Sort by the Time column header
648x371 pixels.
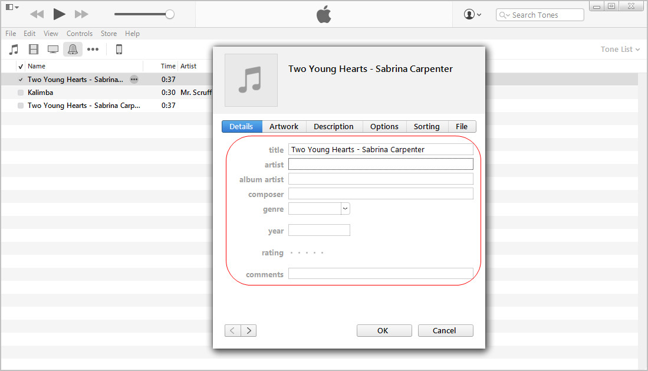pyautogui.click(x=168, y=66)
